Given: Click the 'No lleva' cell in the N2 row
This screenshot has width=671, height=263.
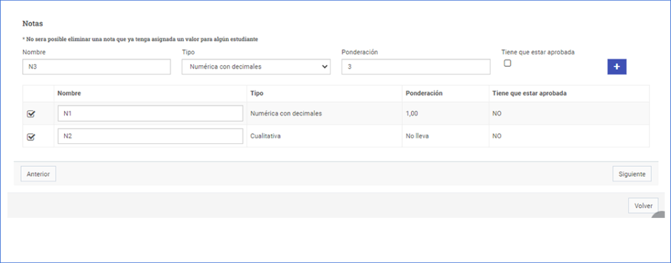Looking at the screenshot, I should pos(417,137).
